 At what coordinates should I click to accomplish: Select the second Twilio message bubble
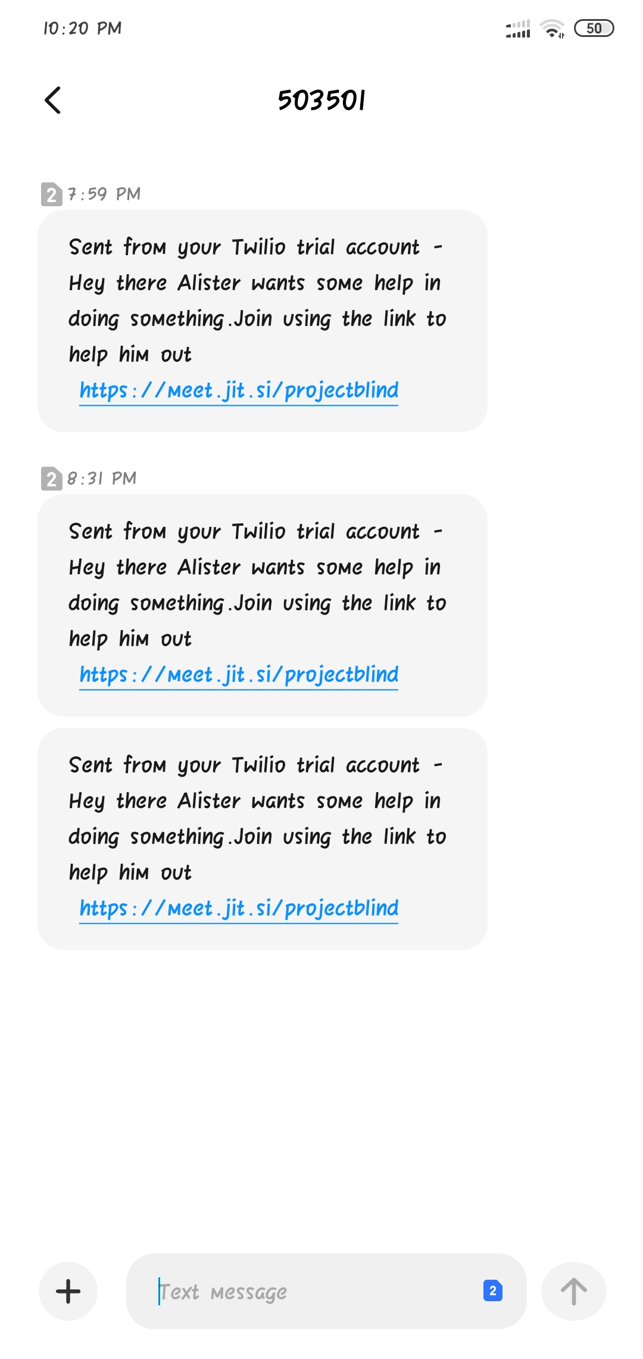[x=263, y=605]
